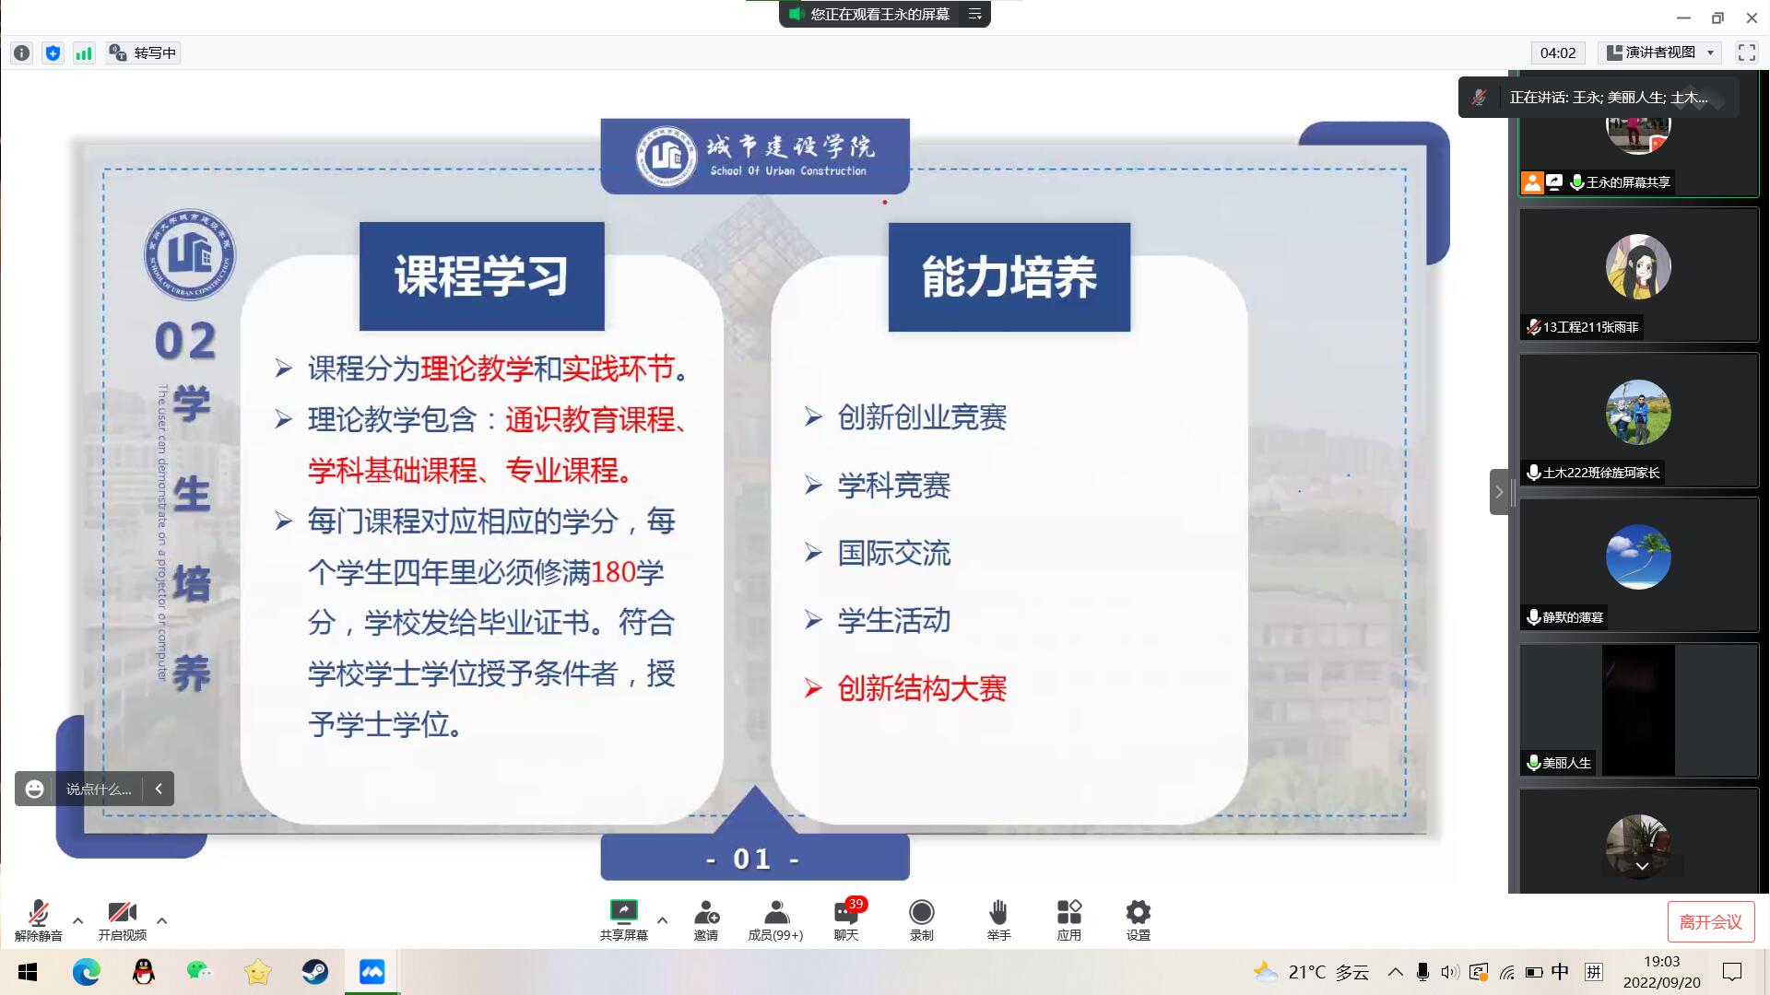
Task: Type in the 'say something' reaction box
Action: pyautogui.click(x=97, y=789)
